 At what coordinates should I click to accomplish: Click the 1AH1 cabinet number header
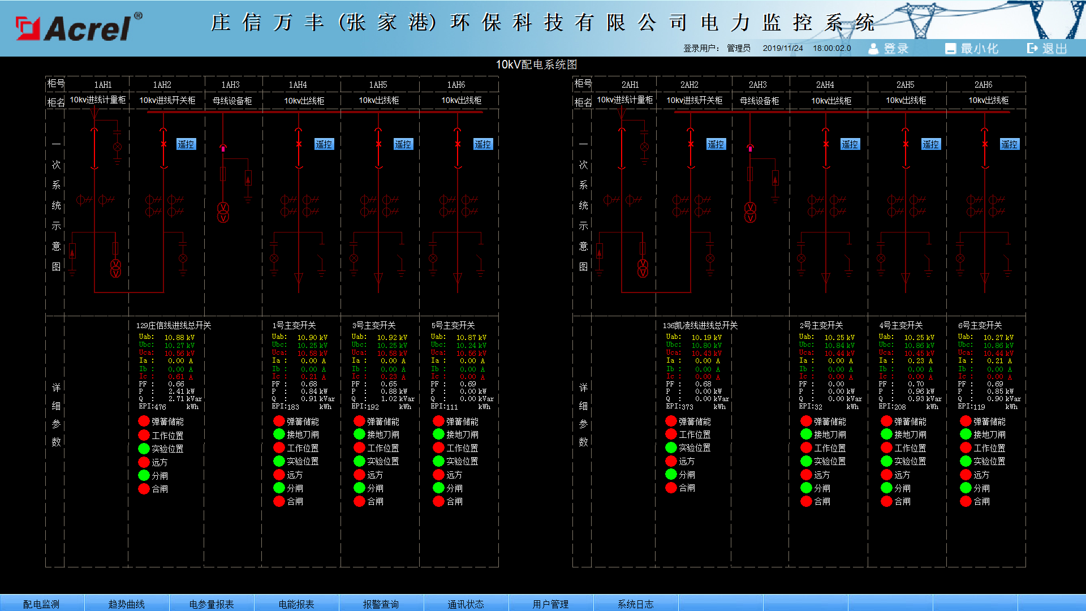coord(103,85)
